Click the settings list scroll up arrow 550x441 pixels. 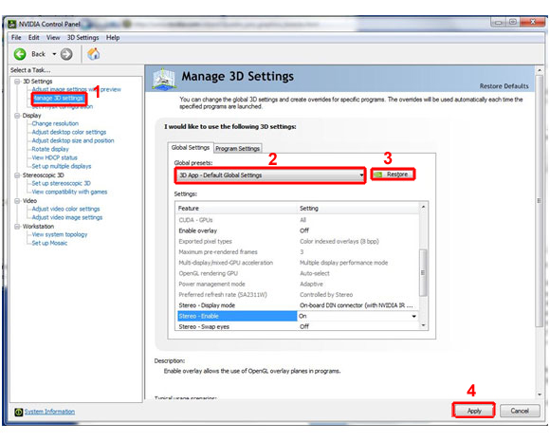423,207
